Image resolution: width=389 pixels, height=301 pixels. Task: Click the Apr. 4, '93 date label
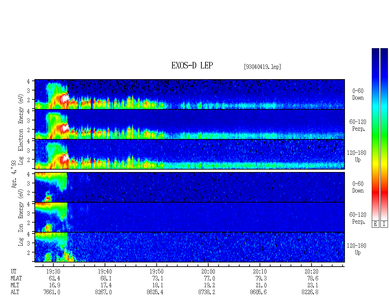(x=14, y=174)
